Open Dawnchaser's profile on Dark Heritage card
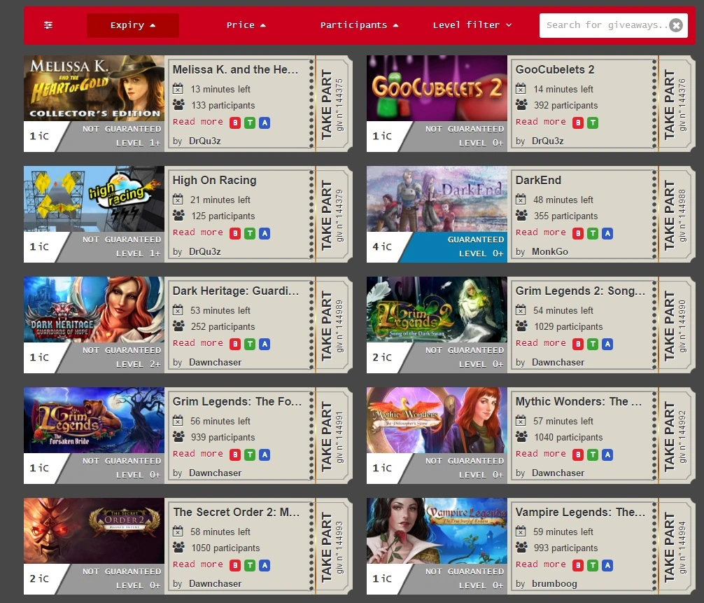The height and width of the screenshot is (603, 704). [x=215, y=362]
